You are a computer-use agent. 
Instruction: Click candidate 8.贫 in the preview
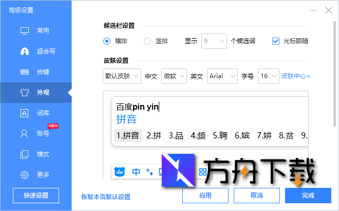coord(286,136)
